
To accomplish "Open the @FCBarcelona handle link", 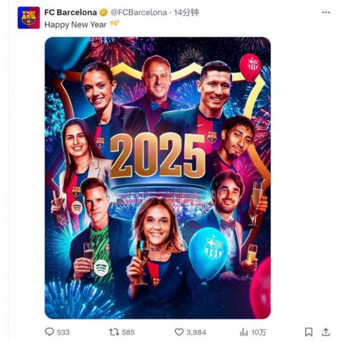I will click(x=138, y=12).
